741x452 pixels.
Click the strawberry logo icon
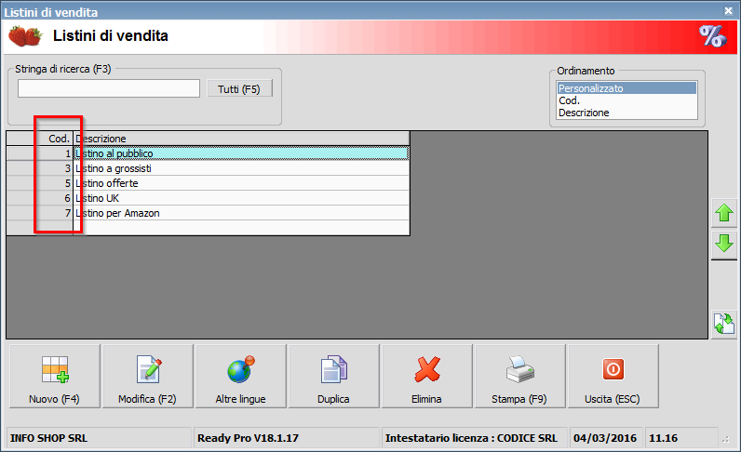click(25, 36)
